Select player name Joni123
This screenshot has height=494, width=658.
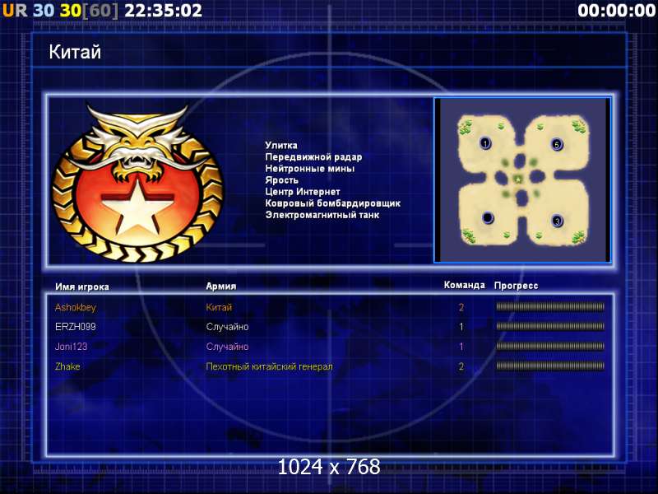click(x=72, y=347)
